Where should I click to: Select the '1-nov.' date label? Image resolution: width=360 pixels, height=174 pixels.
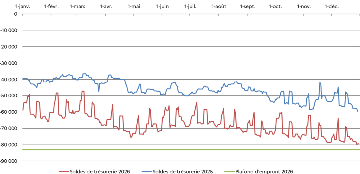coord(304,6)
